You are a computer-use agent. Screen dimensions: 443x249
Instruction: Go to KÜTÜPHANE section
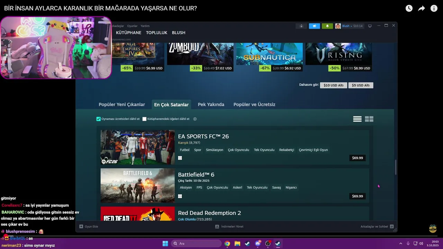point(128,33)
